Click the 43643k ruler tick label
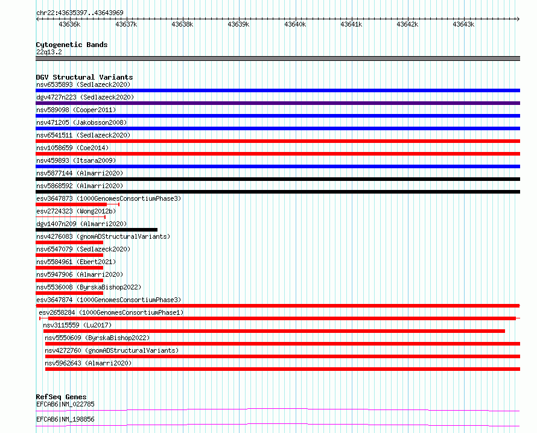This screenshot has height=433, width=537. click(x=463, y=24)
